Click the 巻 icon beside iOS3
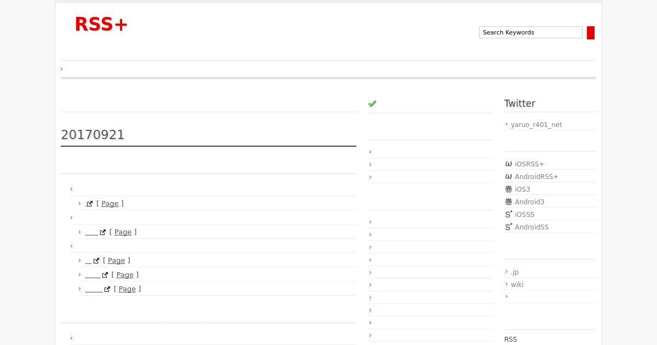 tap(509, 189)
